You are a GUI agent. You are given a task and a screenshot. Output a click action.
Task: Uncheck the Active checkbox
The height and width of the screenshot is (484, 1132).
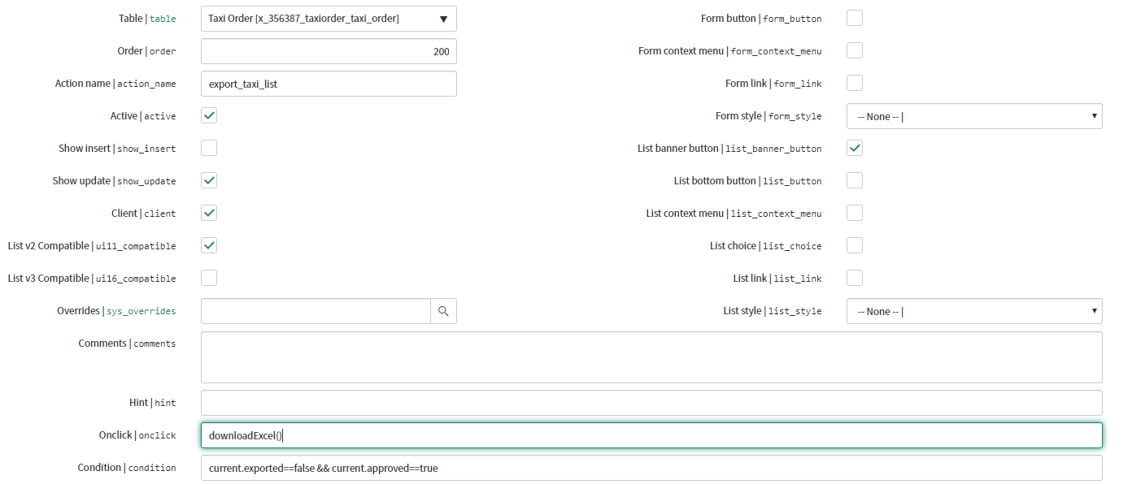[x=209, y=115]
